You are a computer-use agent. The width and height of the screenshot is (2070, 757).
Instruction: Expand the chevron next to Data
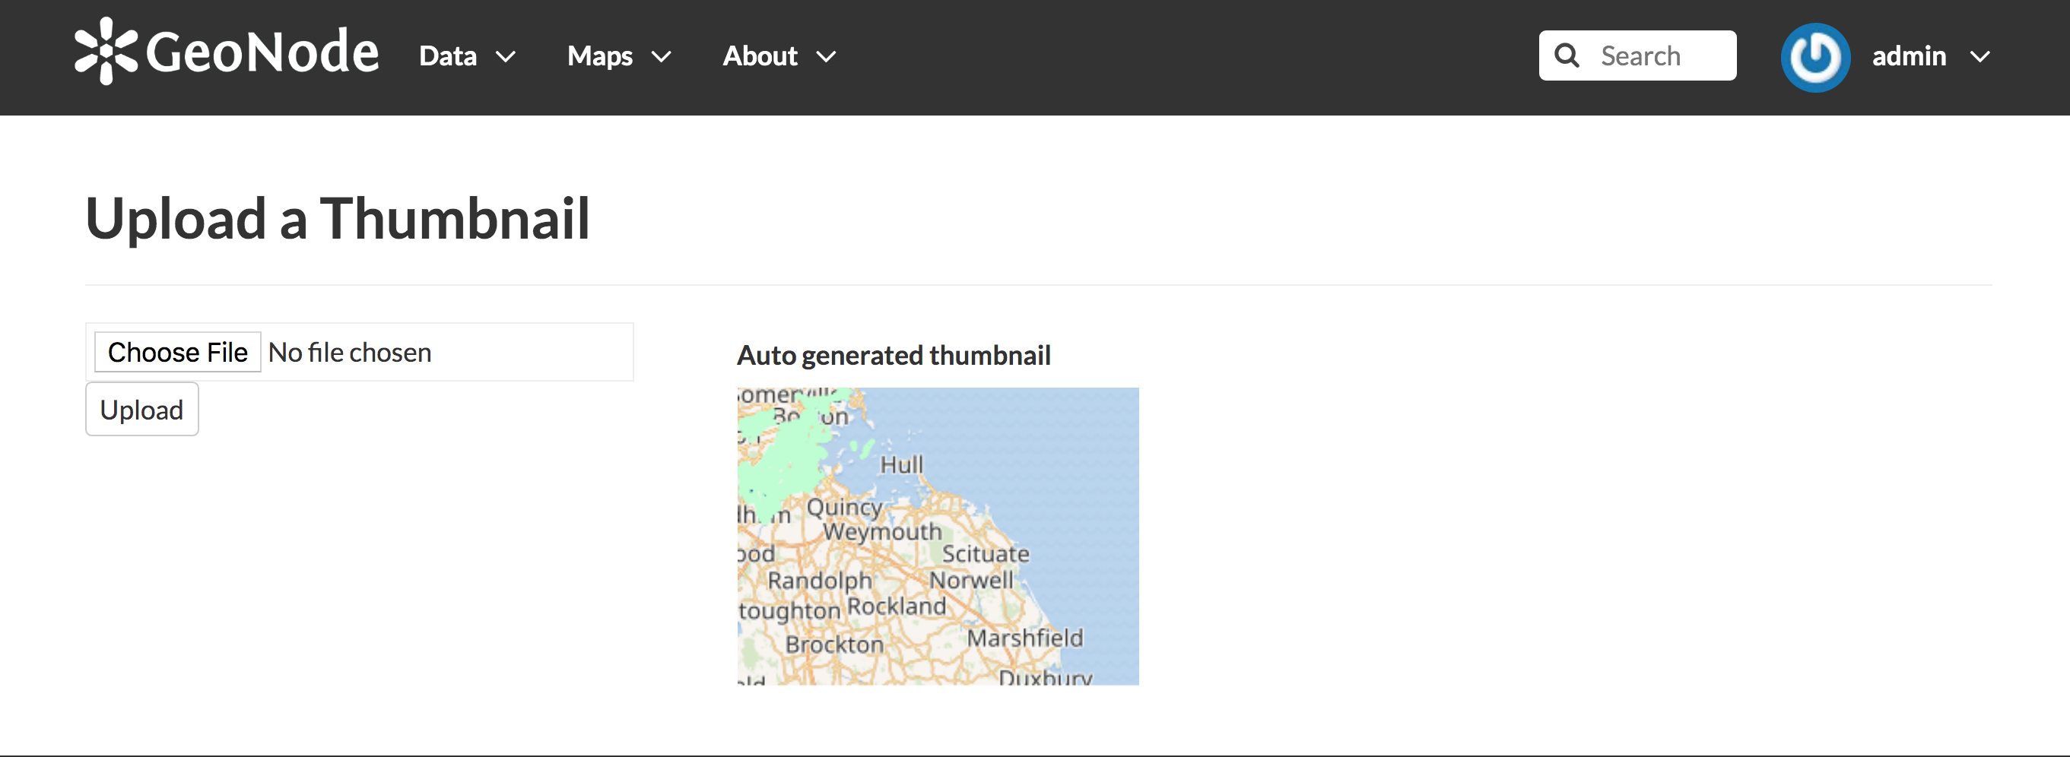[505, 57]
